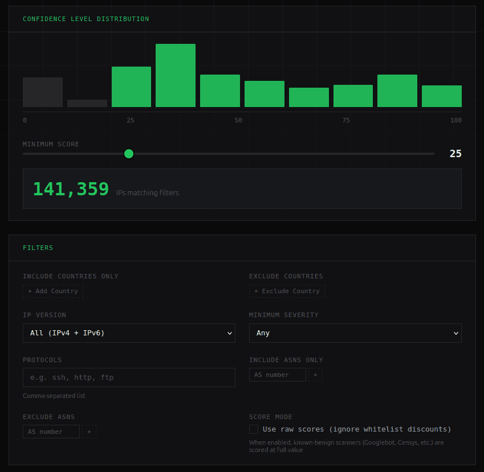Click the FILTERS section header

(38, 247)
